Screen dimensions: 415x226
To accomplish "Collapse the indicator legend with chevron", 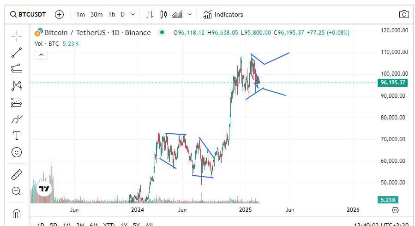I will pyautogui.click(x=41, y=55).
